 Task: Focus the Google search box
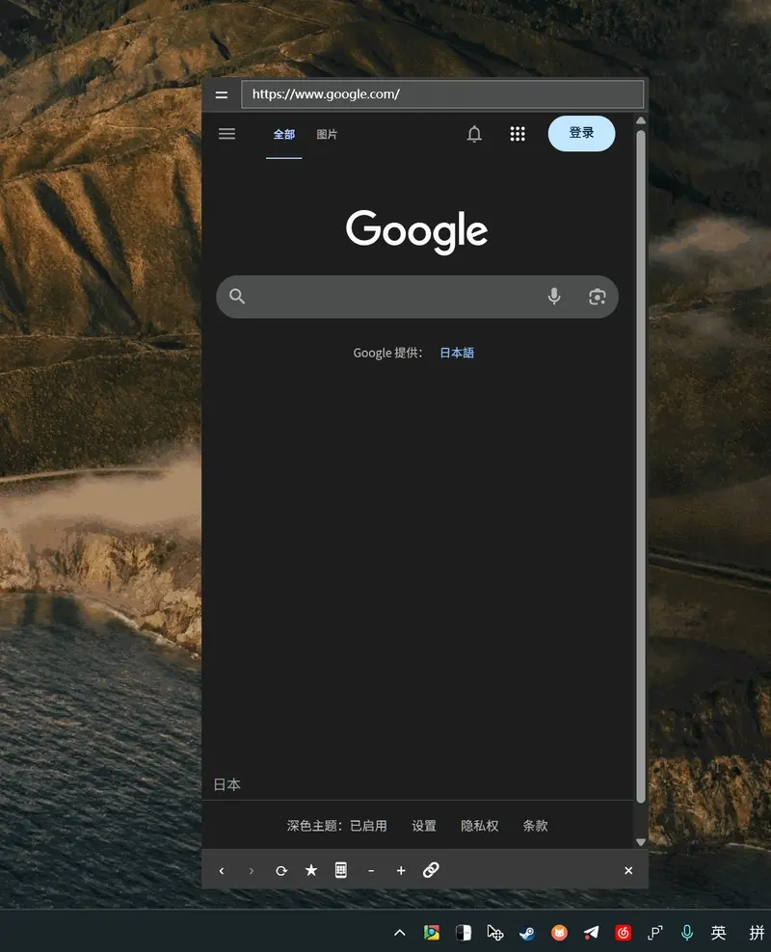tap(417, 297)
